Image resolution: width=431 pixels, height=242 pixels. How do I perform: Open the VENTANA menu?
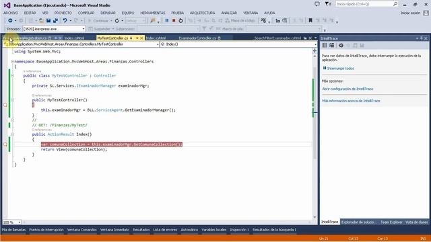pyautogui.click(x=251, y=13)
